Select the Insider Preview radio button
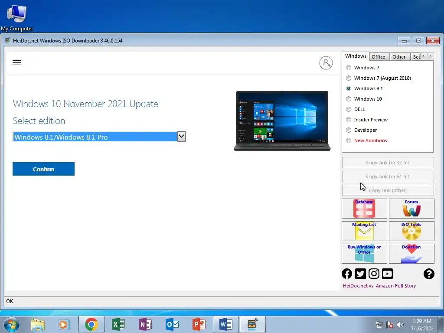 (349, 120)
